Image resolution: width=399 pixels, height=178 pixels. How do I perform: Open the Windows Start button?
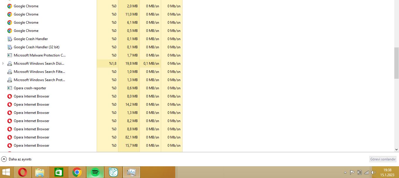click(6, 172)
